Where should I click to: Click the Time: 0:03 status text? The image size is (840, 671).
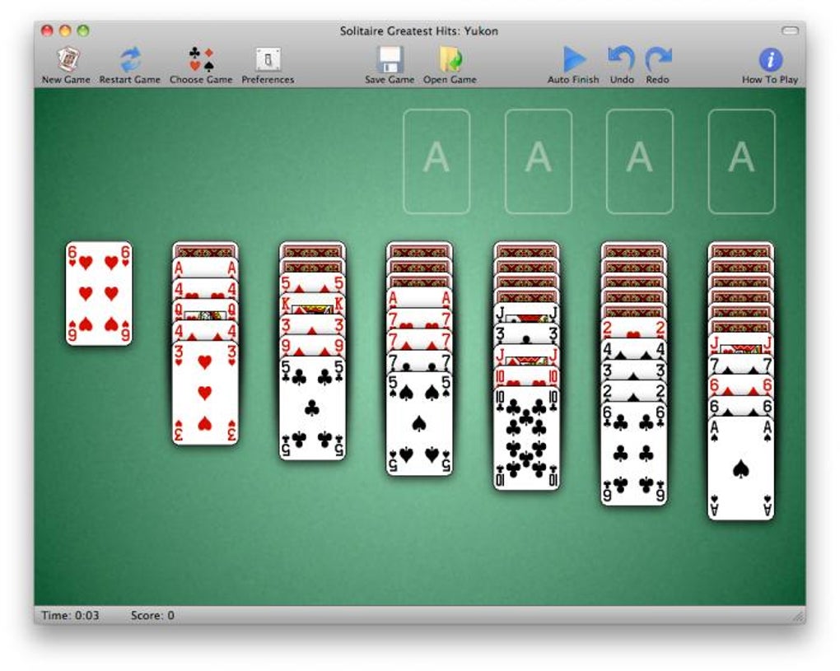[x=70, y=615]
